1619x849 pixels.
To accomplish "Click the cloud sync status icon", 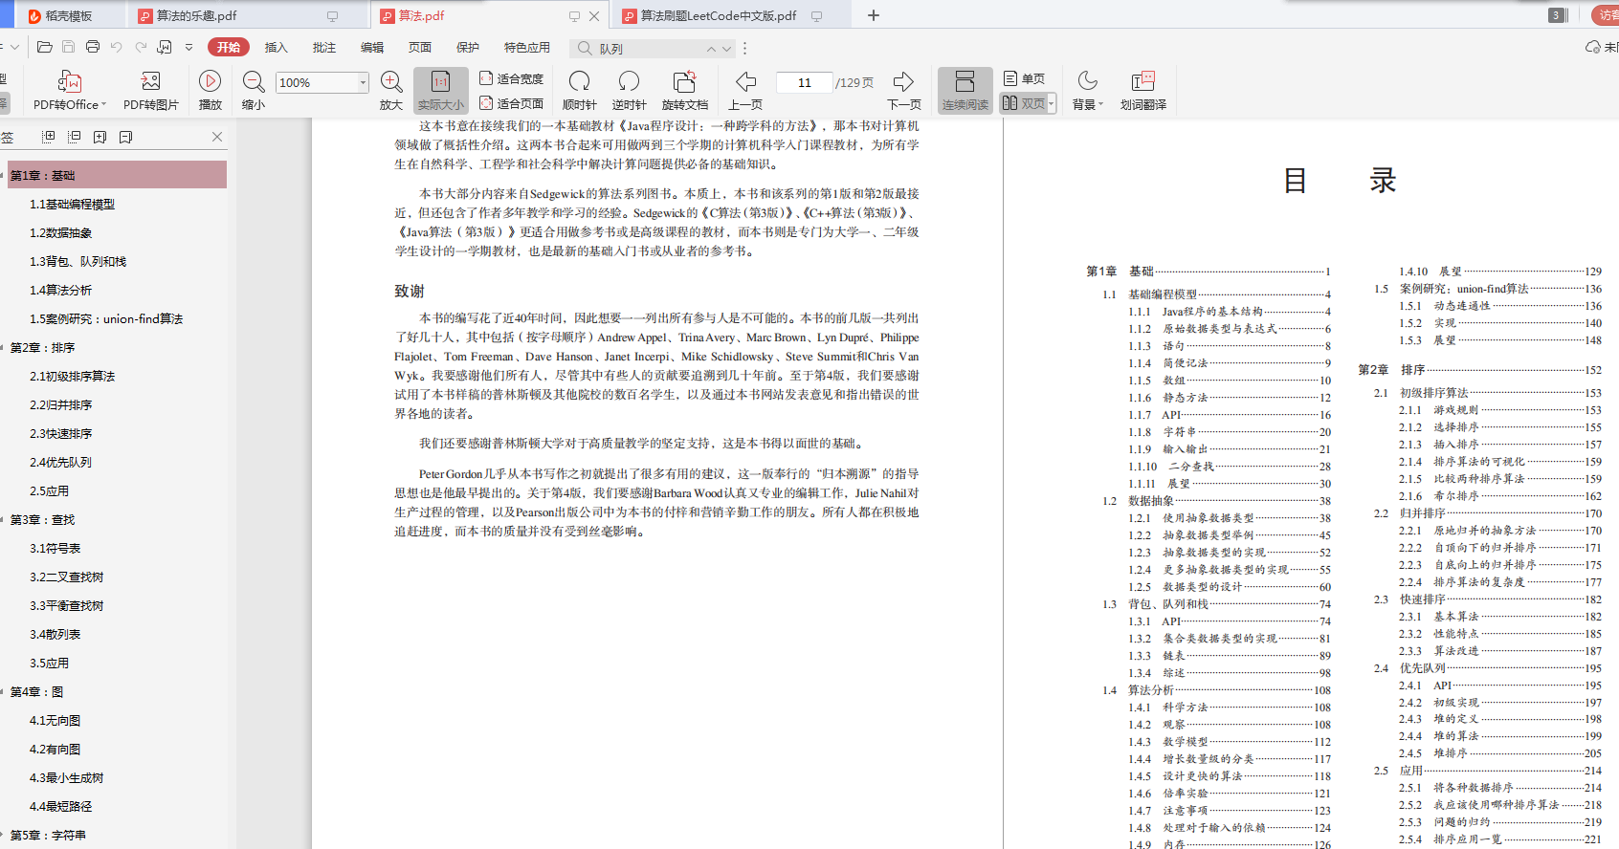I will point(1593,47).
